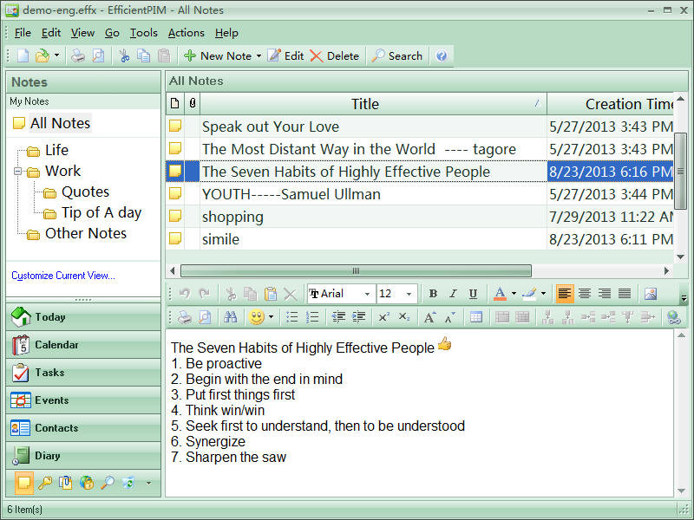Open the font size 12 dropdown
Image resolution: width=694 pixels, height=520 pixels.
tap(409, 294)
